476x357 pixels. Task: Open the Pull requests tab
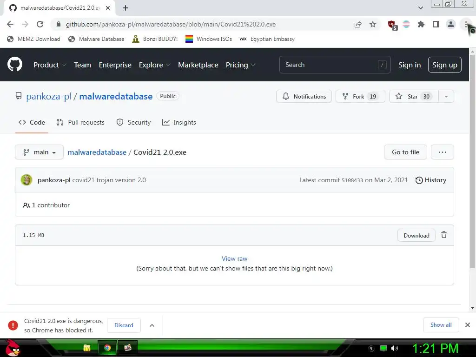tap(80, 122)
